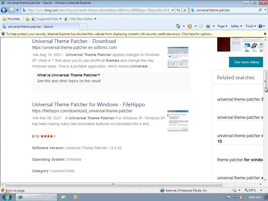
Task: Expand the zoom level dropdown arrow
Action: (x=261, y=190)
